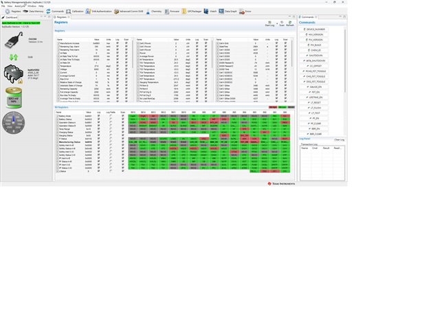This screenshot has height=320, width=440.
Task: Send the DEVICE_NUMBER command
Action: point(314,29)
